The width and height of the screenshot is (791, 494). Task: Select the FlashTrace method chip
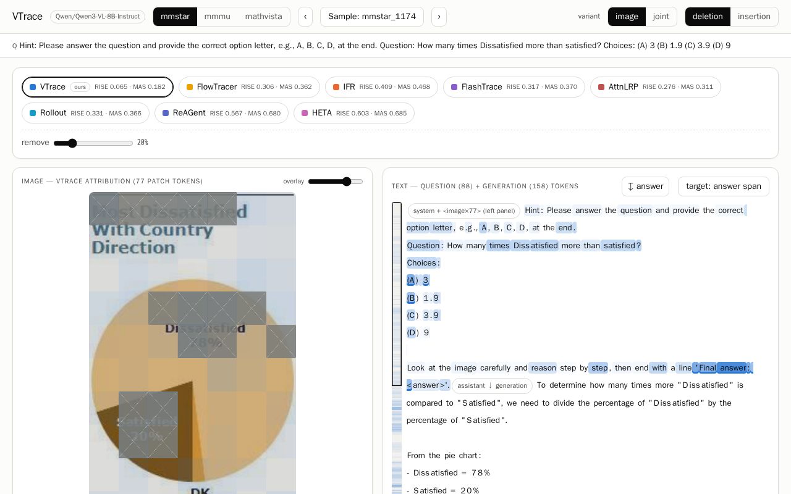(514, 87)
